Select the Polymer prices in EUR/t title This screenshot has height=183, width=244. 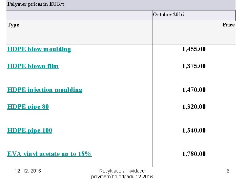36,4
